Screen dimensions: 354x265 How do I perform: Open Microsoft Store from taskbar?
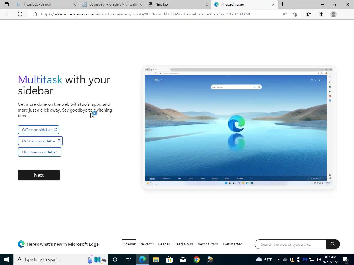click(x=169, y=259)
